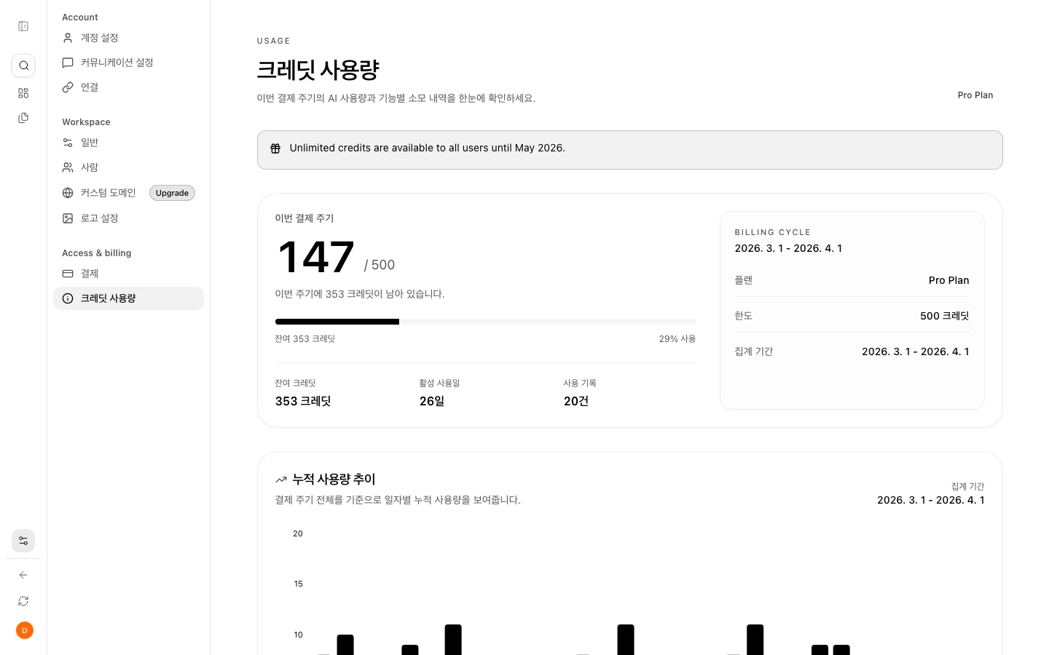The image size is (1049, 655).
Task: Select 일반 under Workspace
Action: (89, 143)
